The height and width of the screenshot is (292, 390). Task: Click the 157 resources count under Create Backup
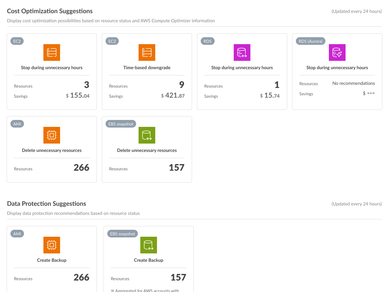(179, 277)
